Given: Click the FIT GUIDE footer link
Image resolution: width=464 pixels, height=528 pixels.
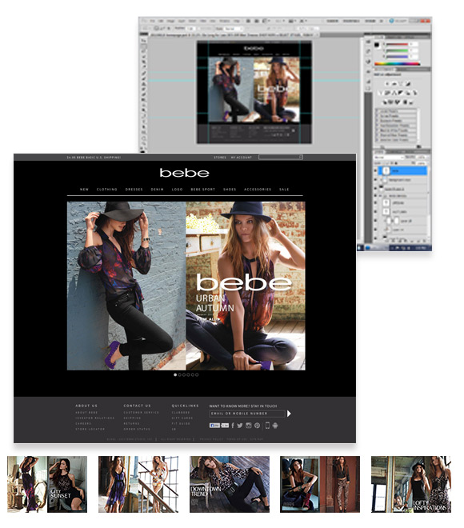Looking at the screenshot, I should click(181, 424).
